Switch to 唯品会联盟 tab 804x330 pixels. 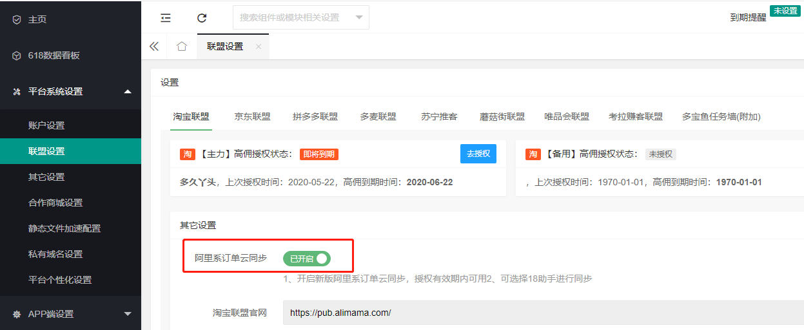[567, 116]
